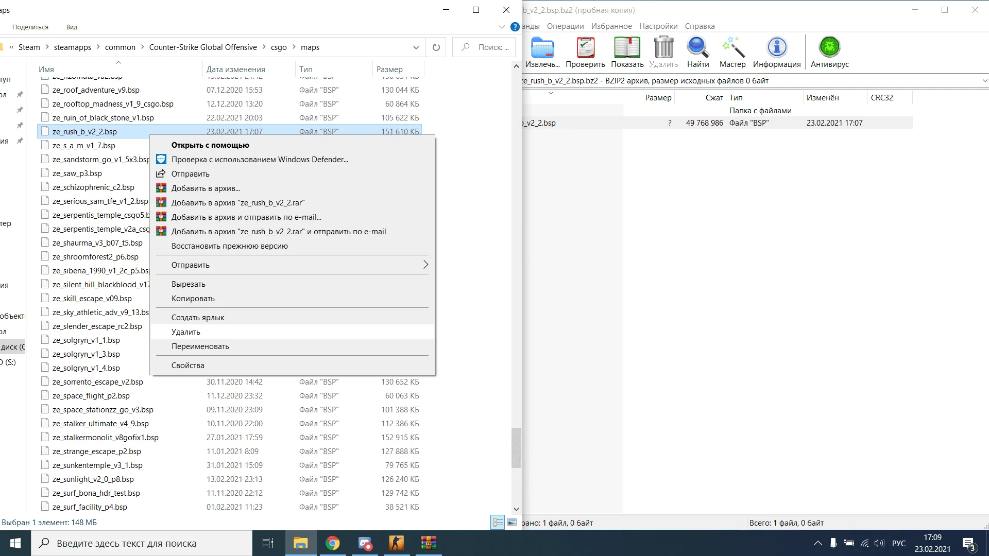Click the Explorer refresh button
This screenshot has width=989, height=556.
coord(436,47)
